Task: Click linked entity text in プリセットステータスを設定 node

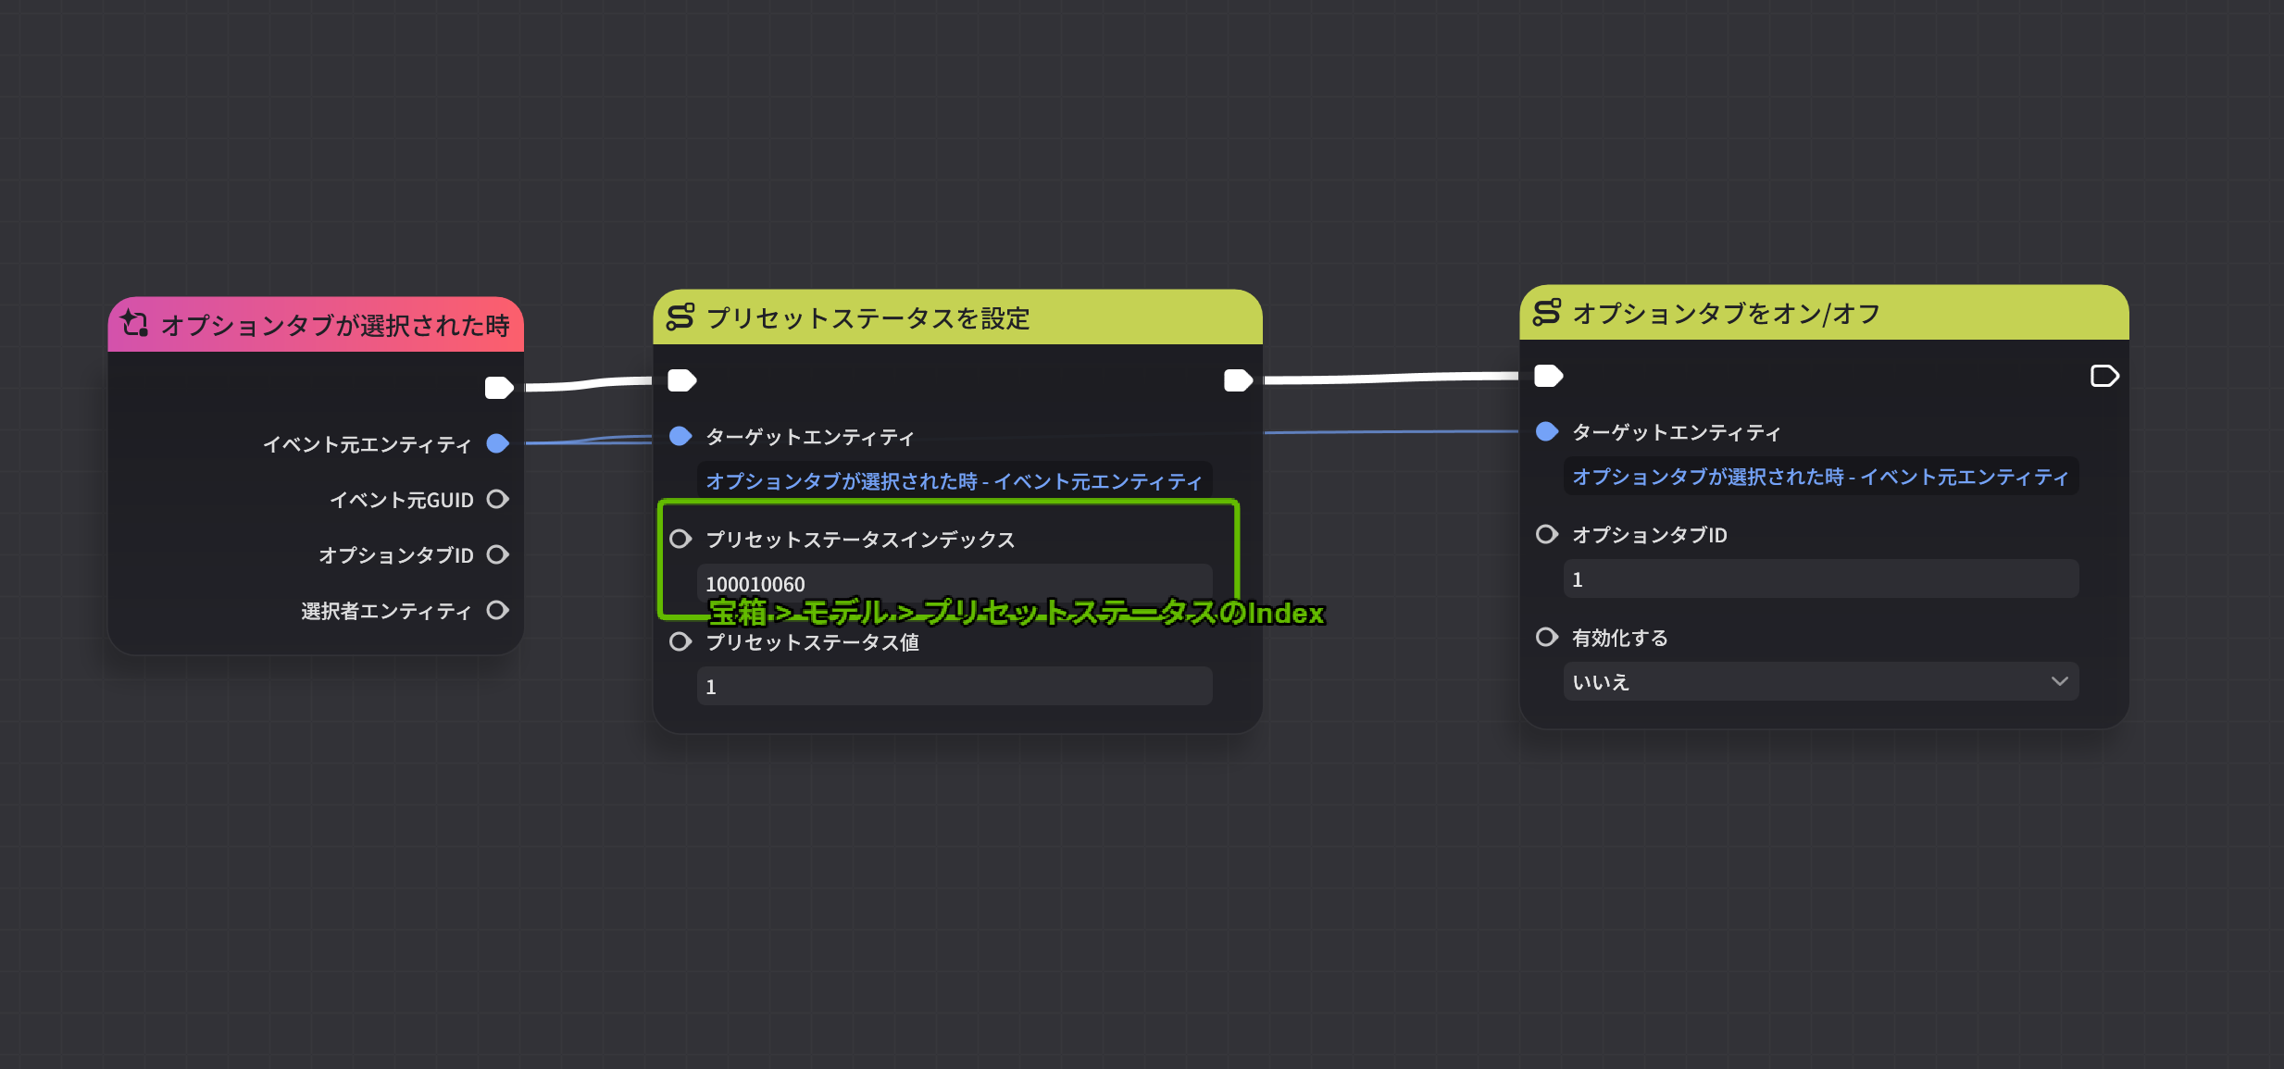Action: click(954, 481)
